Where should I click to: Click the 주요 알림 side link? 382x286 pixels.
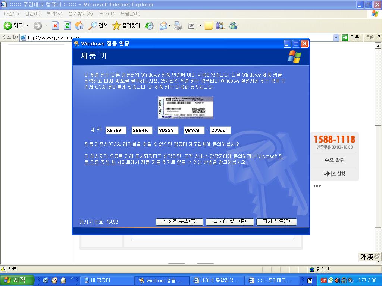point(335,160)
